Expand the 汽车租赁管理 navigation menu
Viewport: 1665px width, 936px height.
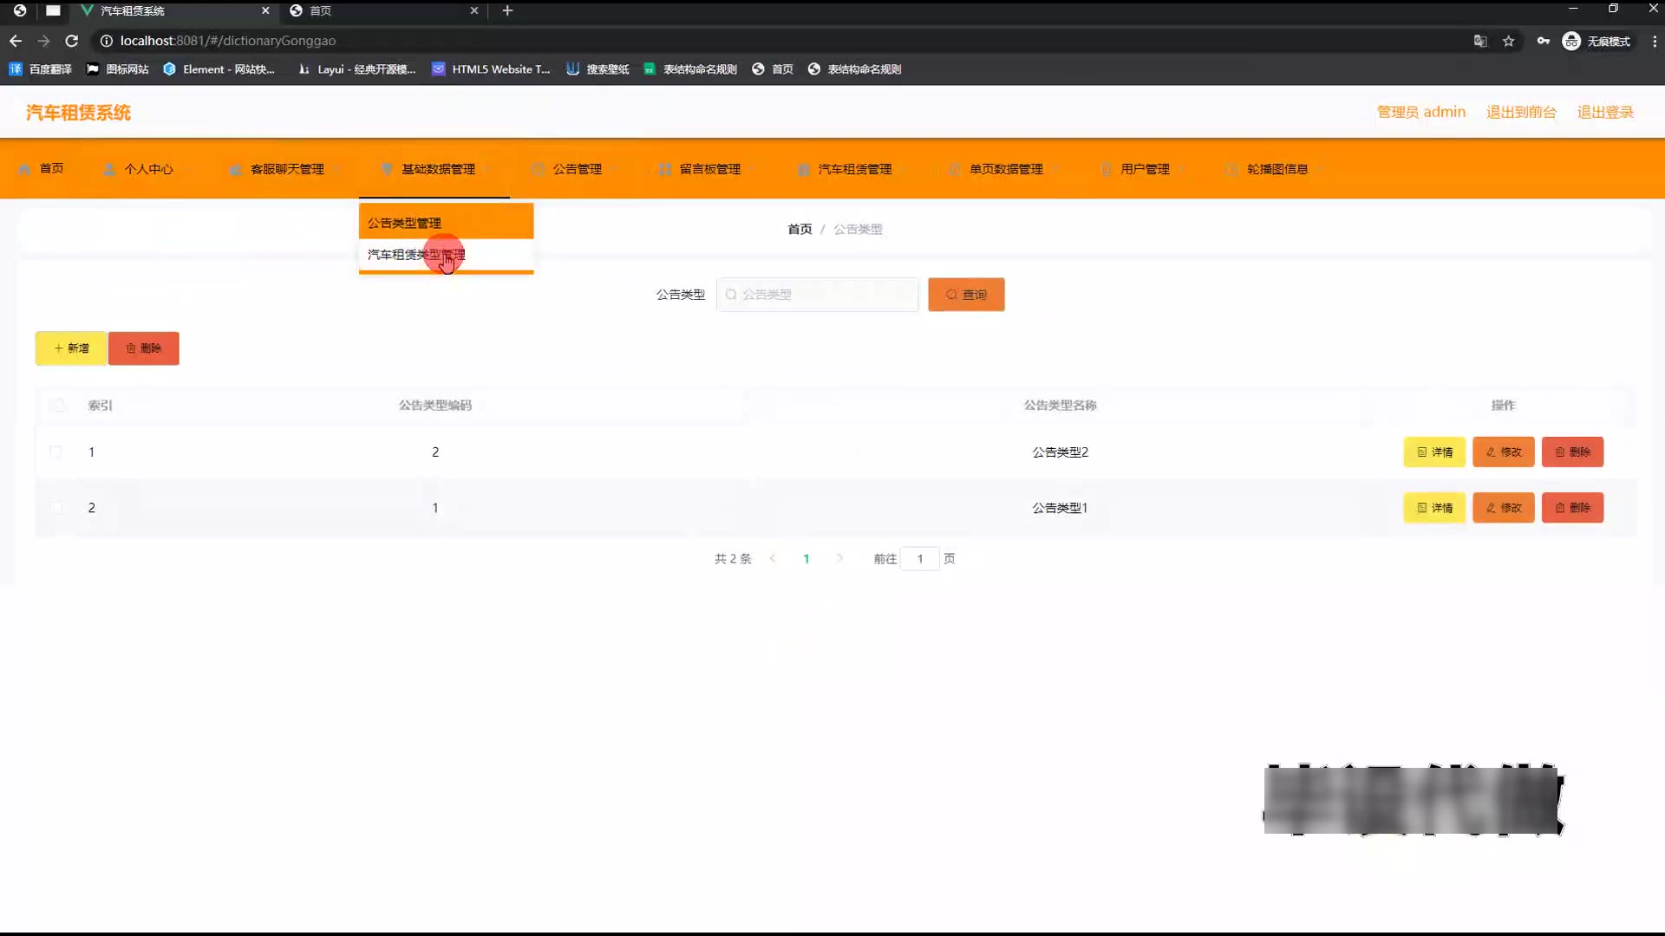[854, 169]
